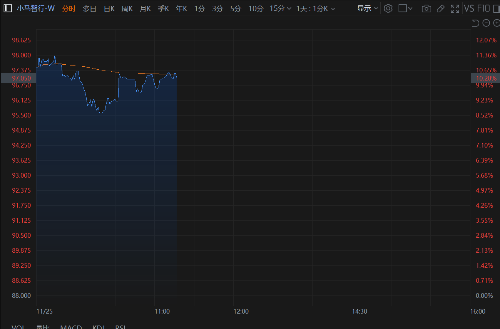
Task: Click the 16:00 time axis label
Action: click(478, 311)
